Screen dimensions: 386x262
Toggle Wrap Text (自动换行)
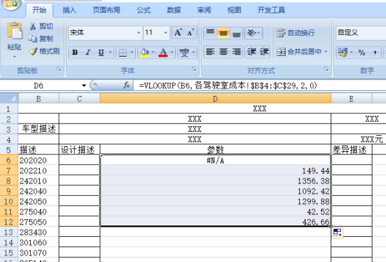tap(295, 33)
